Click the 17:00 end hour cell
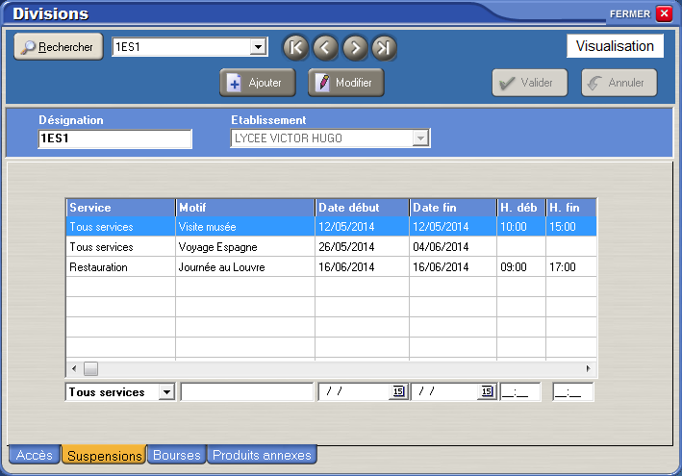Screen dimensions: 682x476 [571, 266]
